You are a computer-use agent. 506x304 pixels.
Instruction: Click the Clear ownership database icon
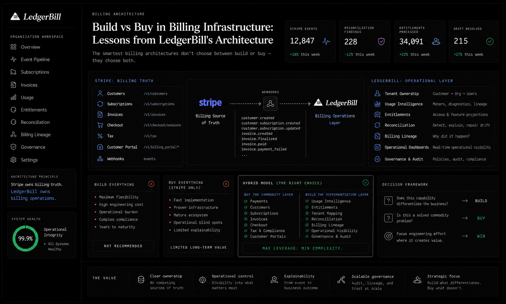tap(141, 280)
